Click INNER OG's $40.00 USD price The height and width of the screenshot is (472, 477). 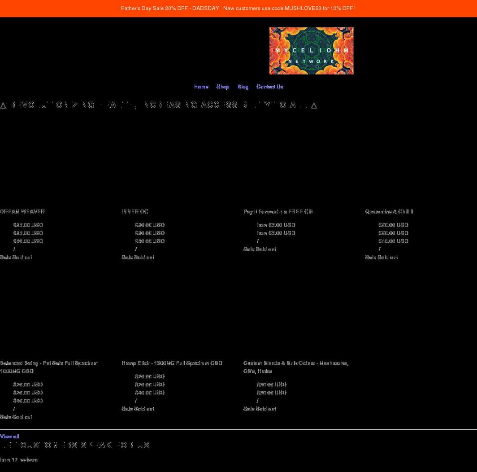(x=150, y=241)
